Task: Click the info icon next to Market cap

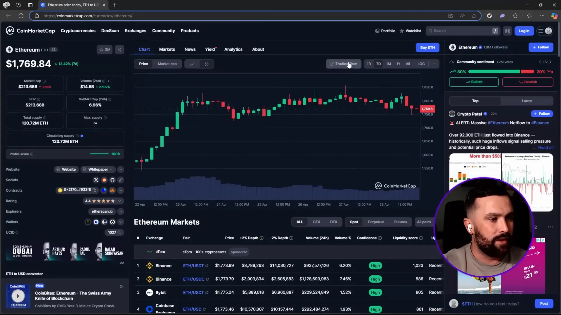Action: [44, 81]
